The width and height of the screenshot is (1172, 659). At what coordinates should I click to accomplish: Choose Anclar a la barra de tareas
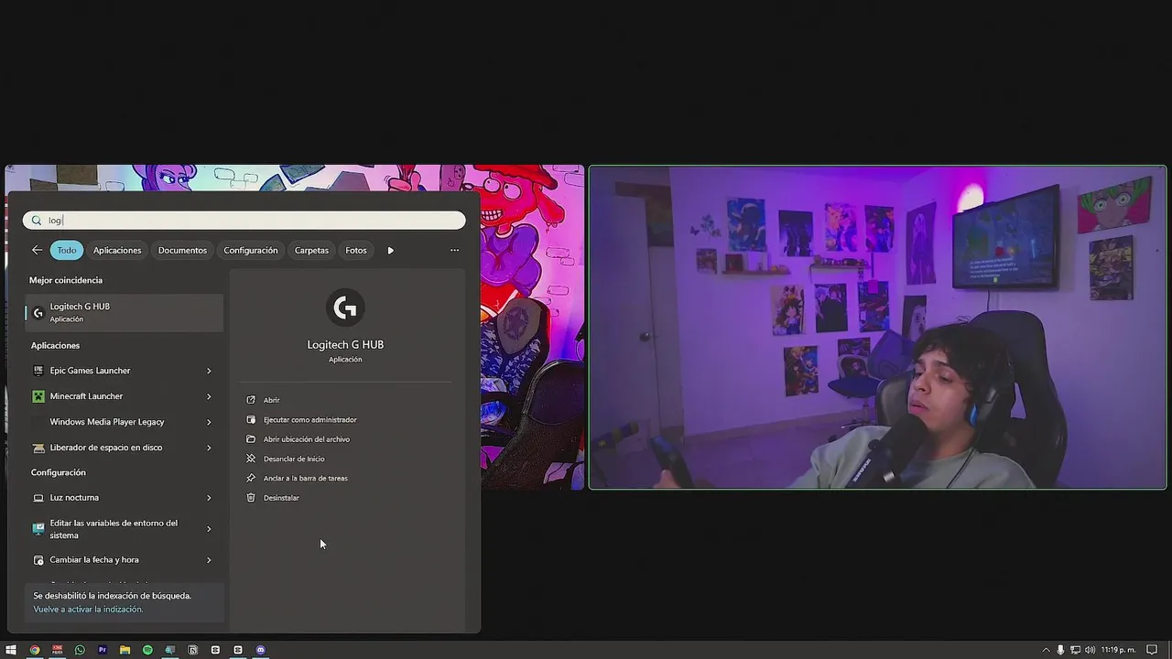click(305, 478)
